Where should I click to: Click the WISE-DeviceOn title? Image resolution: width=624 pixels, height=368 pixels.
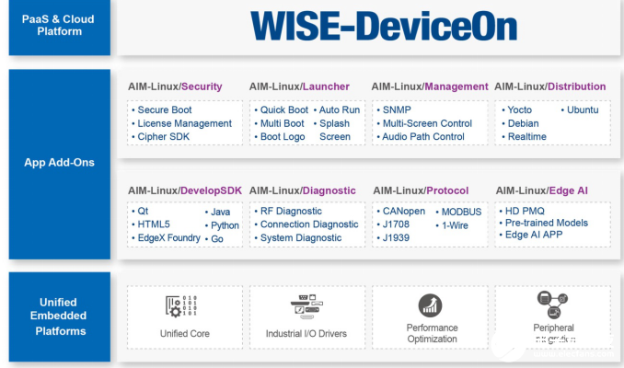(384, 27)
